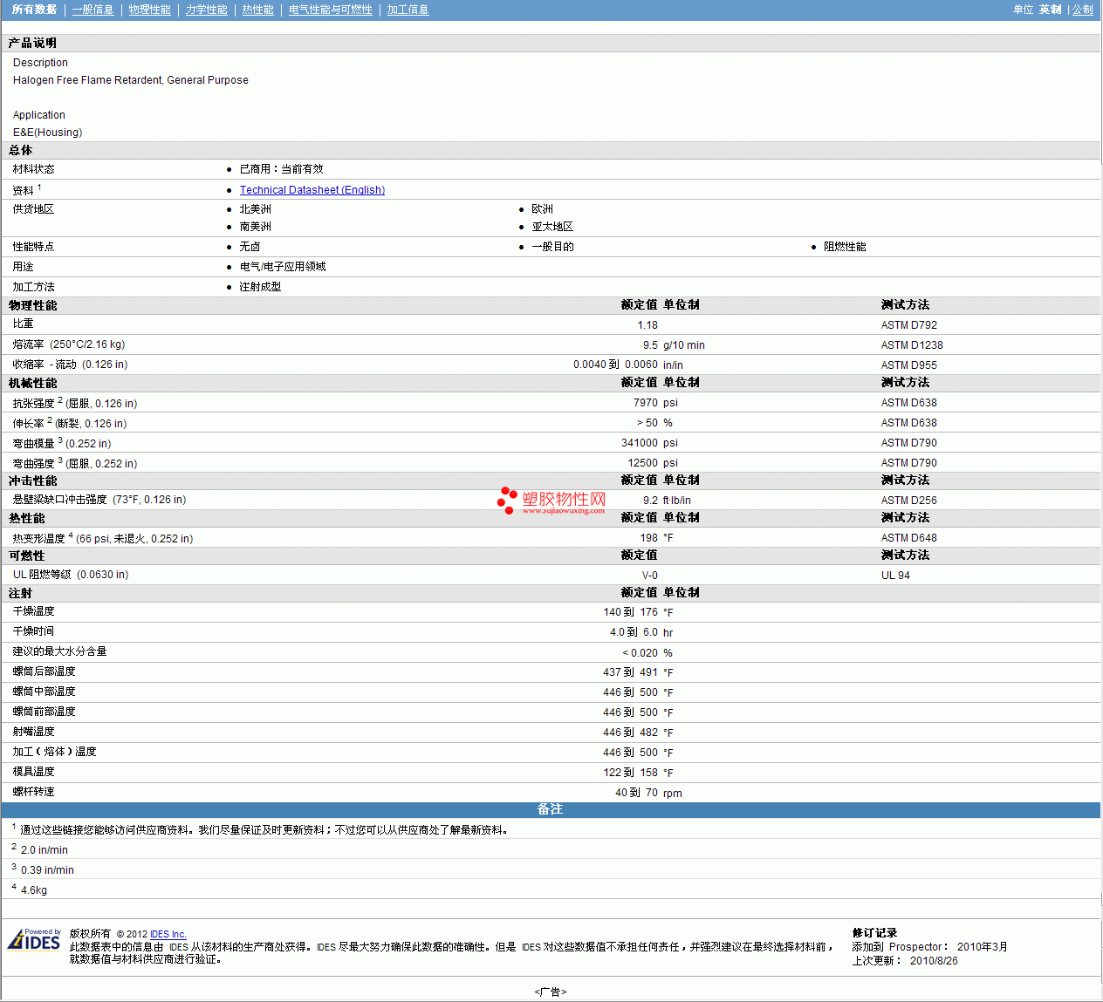Click the 射嘴温度 row label
1103x1002 pixels.
(x=33, y=732)
